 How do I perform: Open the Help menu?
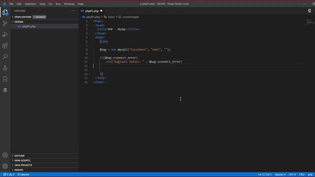pos(81,4)
